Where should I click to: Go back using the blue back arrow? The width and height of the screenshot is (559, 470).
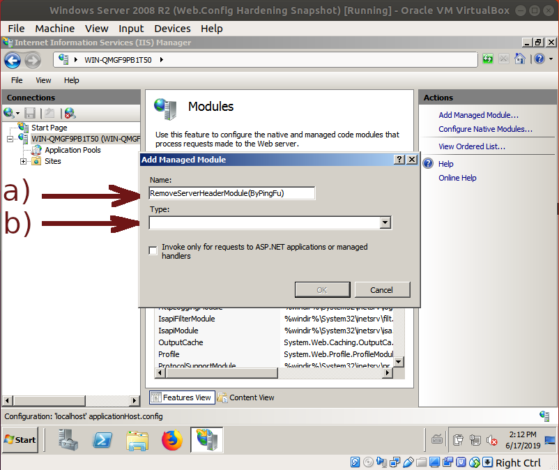click(13, 60)
